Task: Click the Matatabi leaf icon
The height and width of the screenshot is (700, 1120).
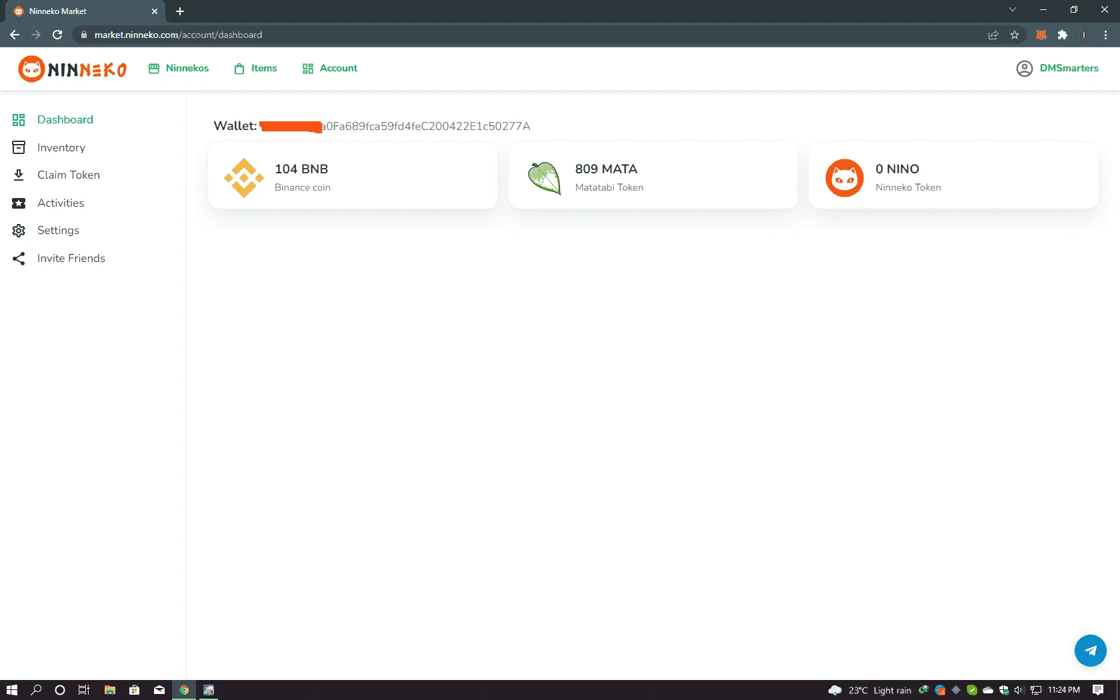Action: point(545,178)
